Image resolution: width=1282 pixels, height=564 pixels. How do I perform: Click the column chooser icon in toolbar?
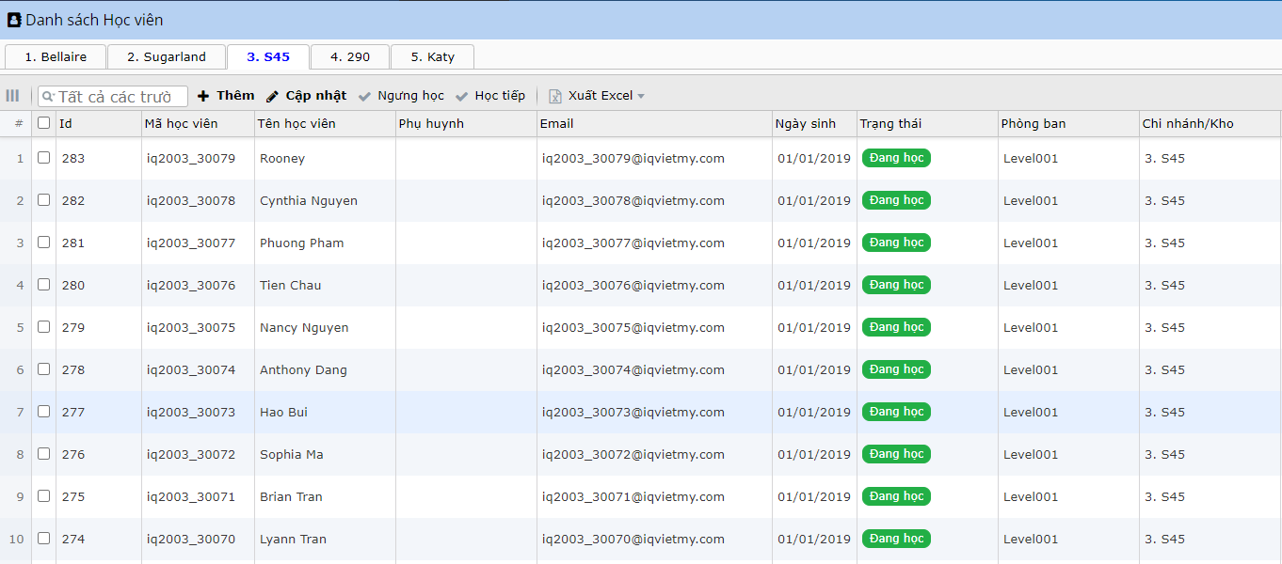[x=12, y=96]
